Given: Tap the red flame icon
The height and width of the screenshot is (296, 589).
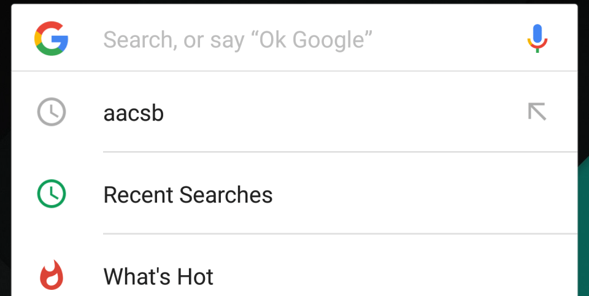Looking at the screenshot, I should (52, 276).
